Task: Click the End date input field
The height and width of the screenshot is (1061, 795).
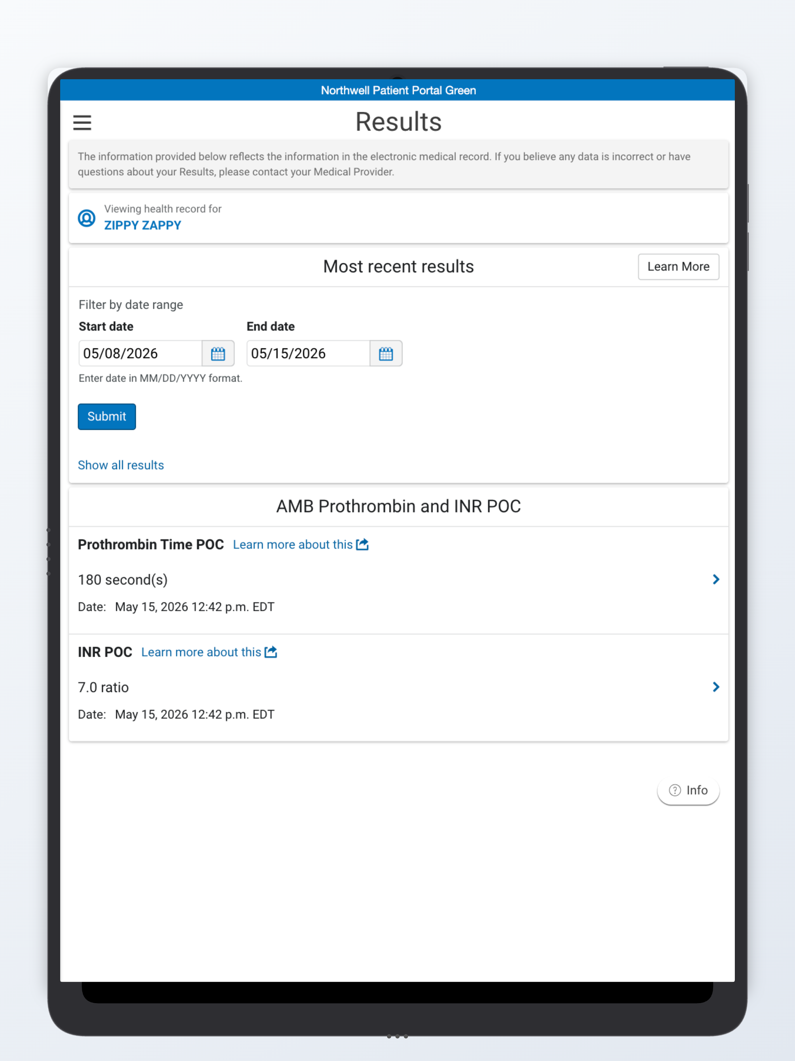Action: [x=308, y=353]
